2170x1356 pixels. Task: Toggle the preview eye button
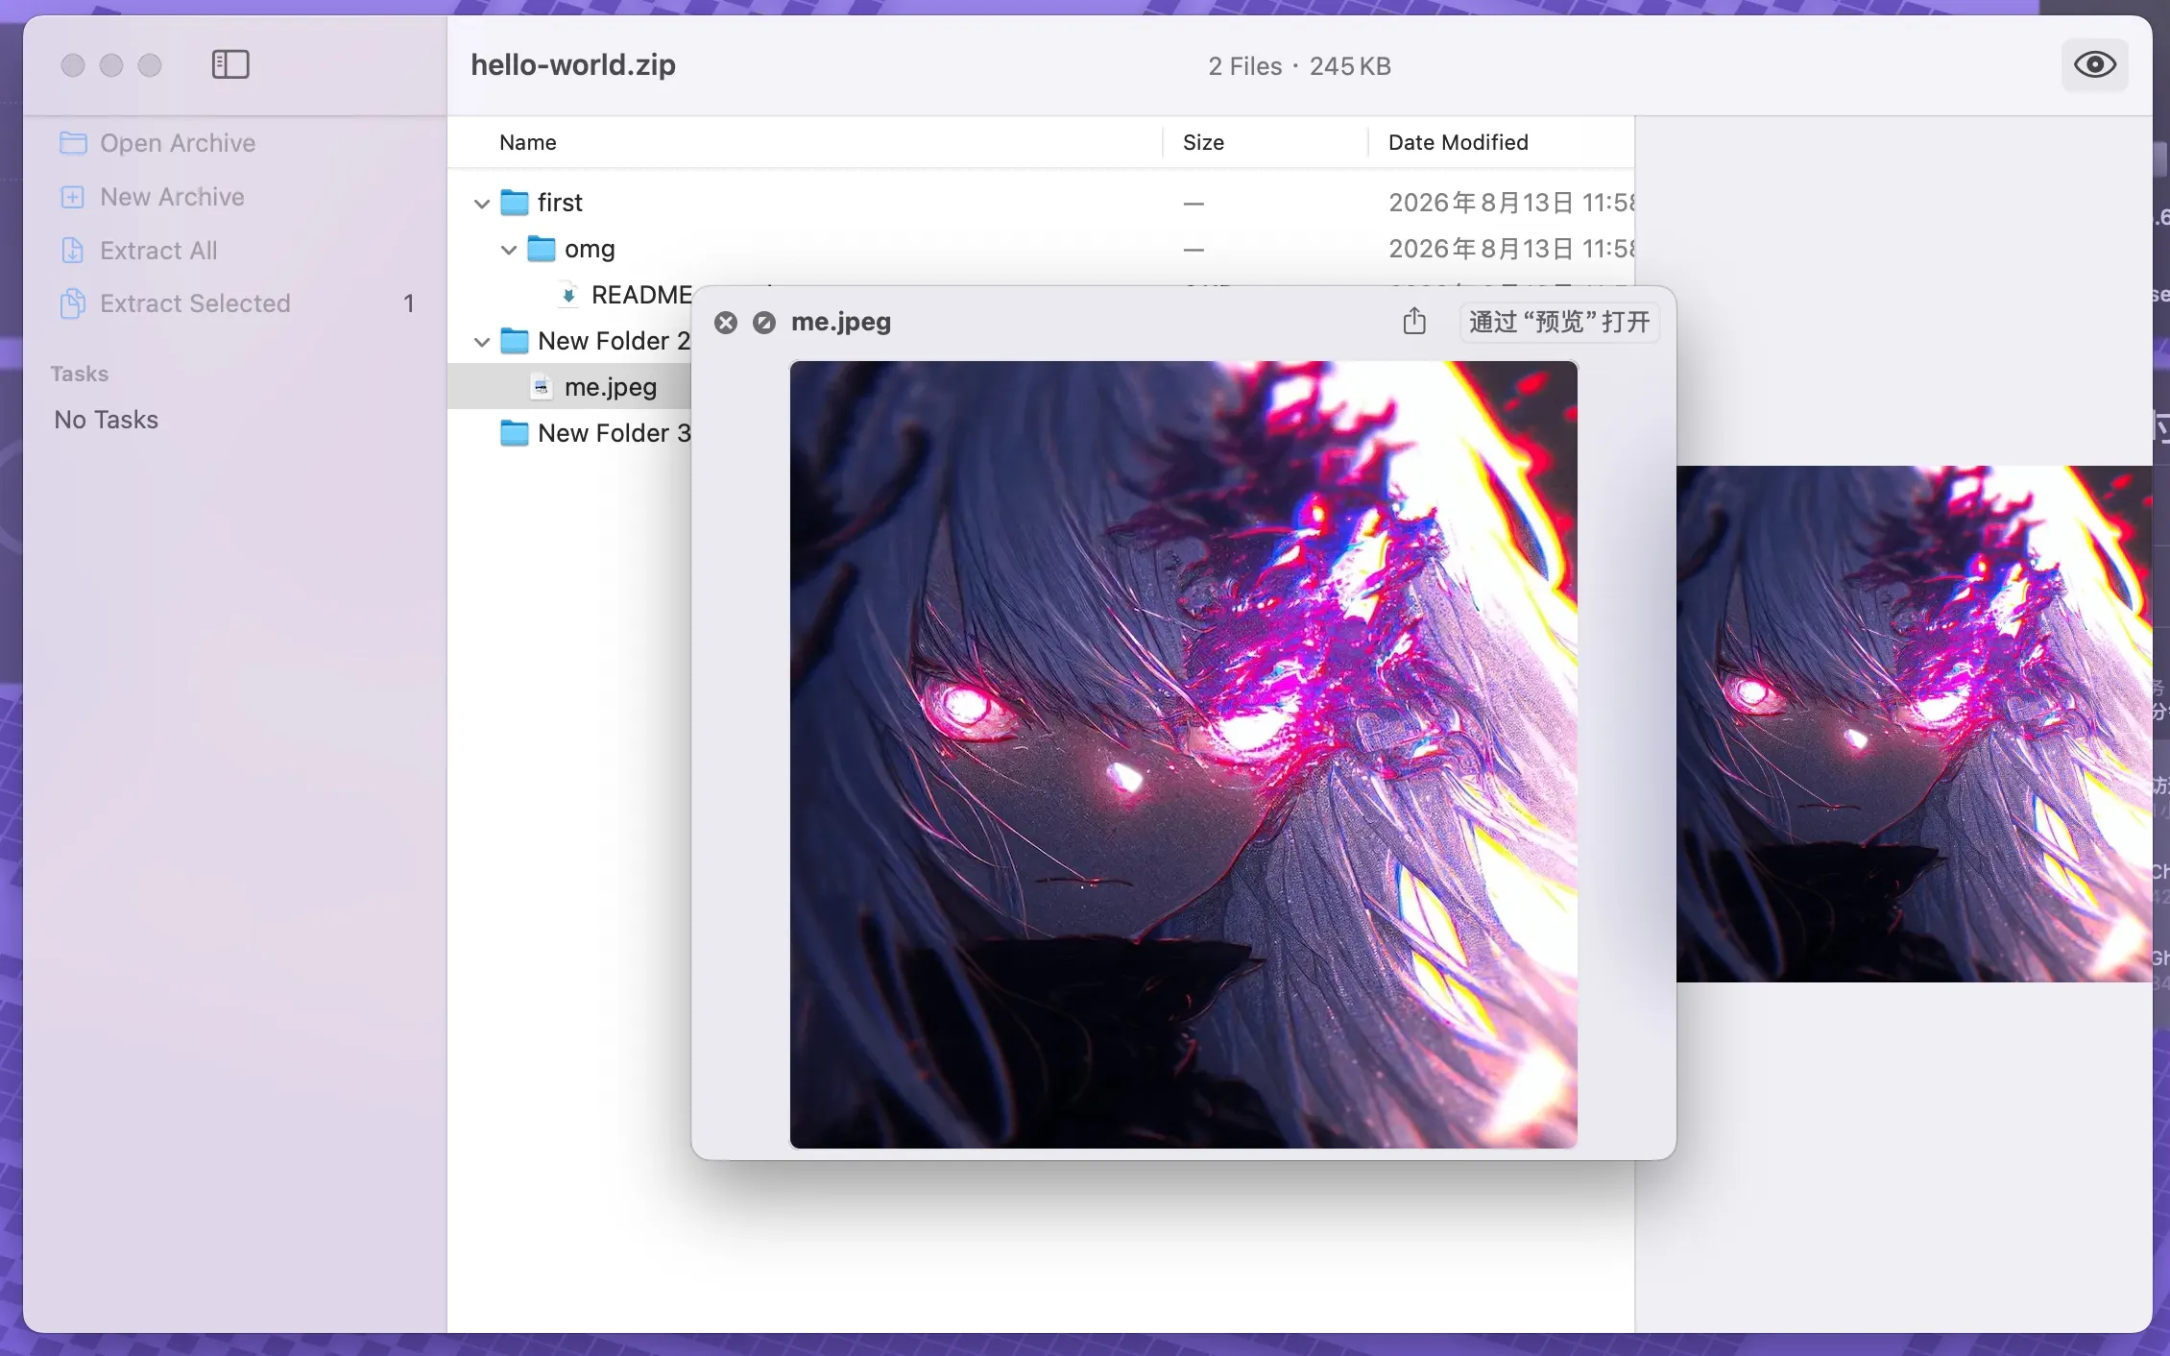[x=2094, y=64]
